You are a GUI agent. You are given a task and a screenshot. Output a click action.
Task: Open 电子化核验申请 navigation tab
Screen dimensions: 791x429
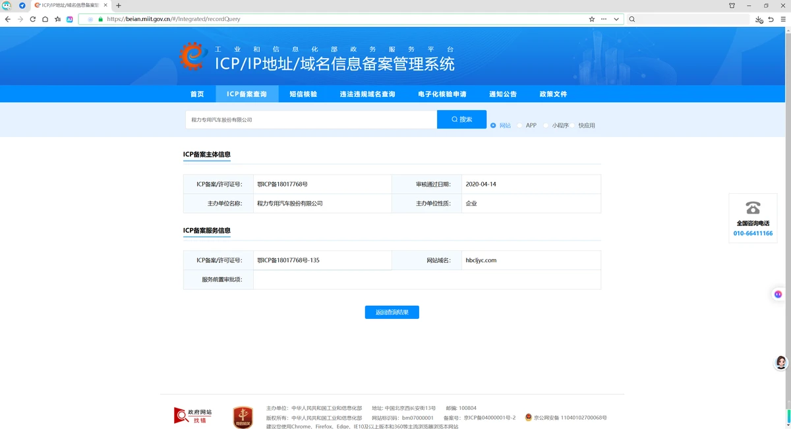[442, 94]
